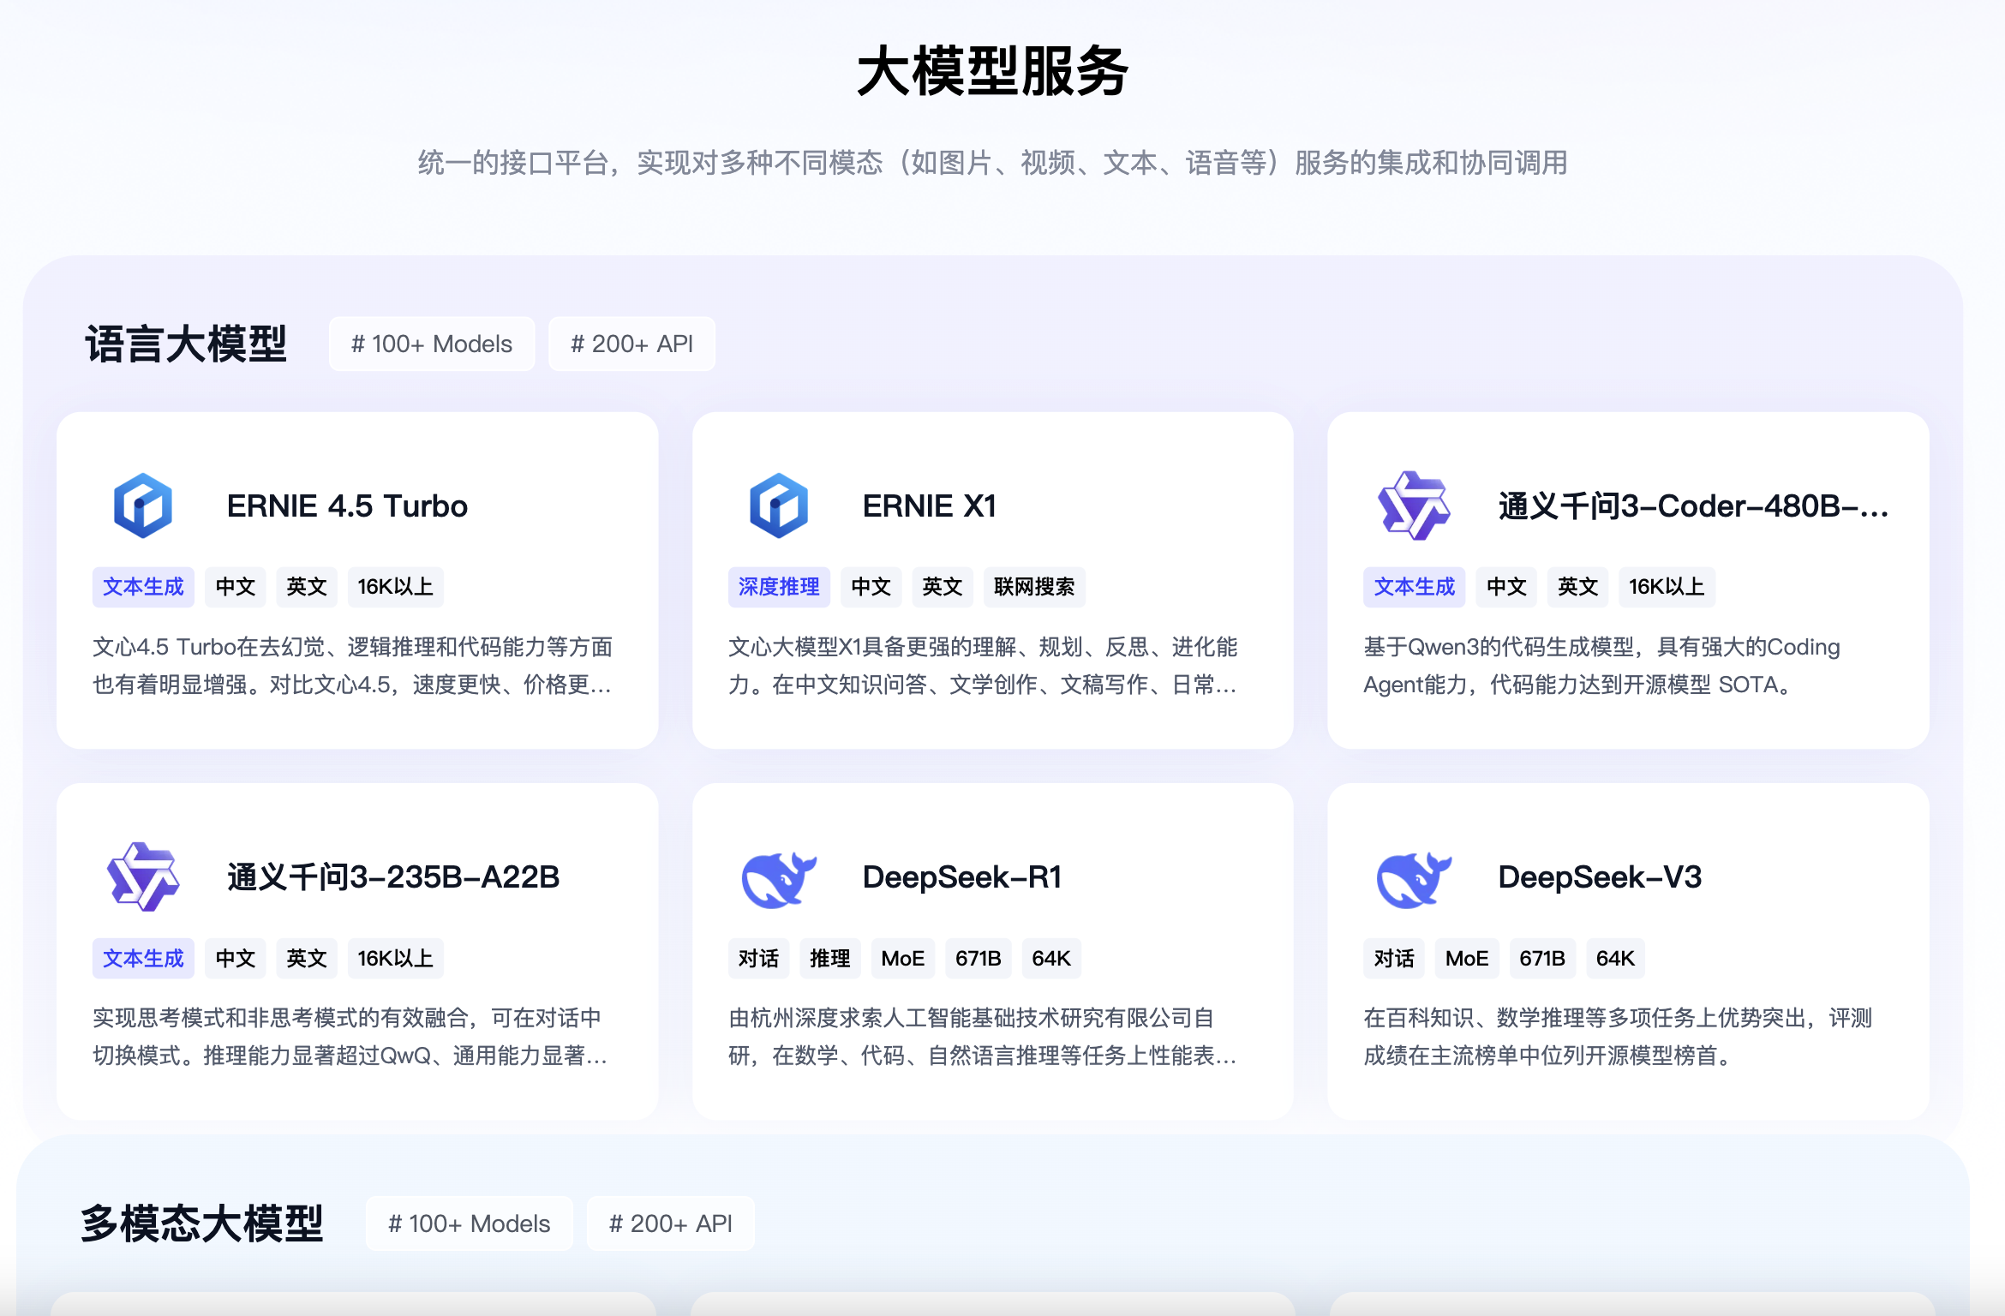Viewport: 2005px width, 1316px height.
Task: Select the 文本生成 tag on ERNIE 4.5 Turbo
Action: click(x=143, y=587)
